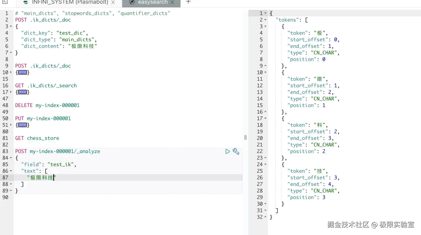421x235 pixels.
Task: Click fold arrow at output line 23
Action: (x=266, y=158)
